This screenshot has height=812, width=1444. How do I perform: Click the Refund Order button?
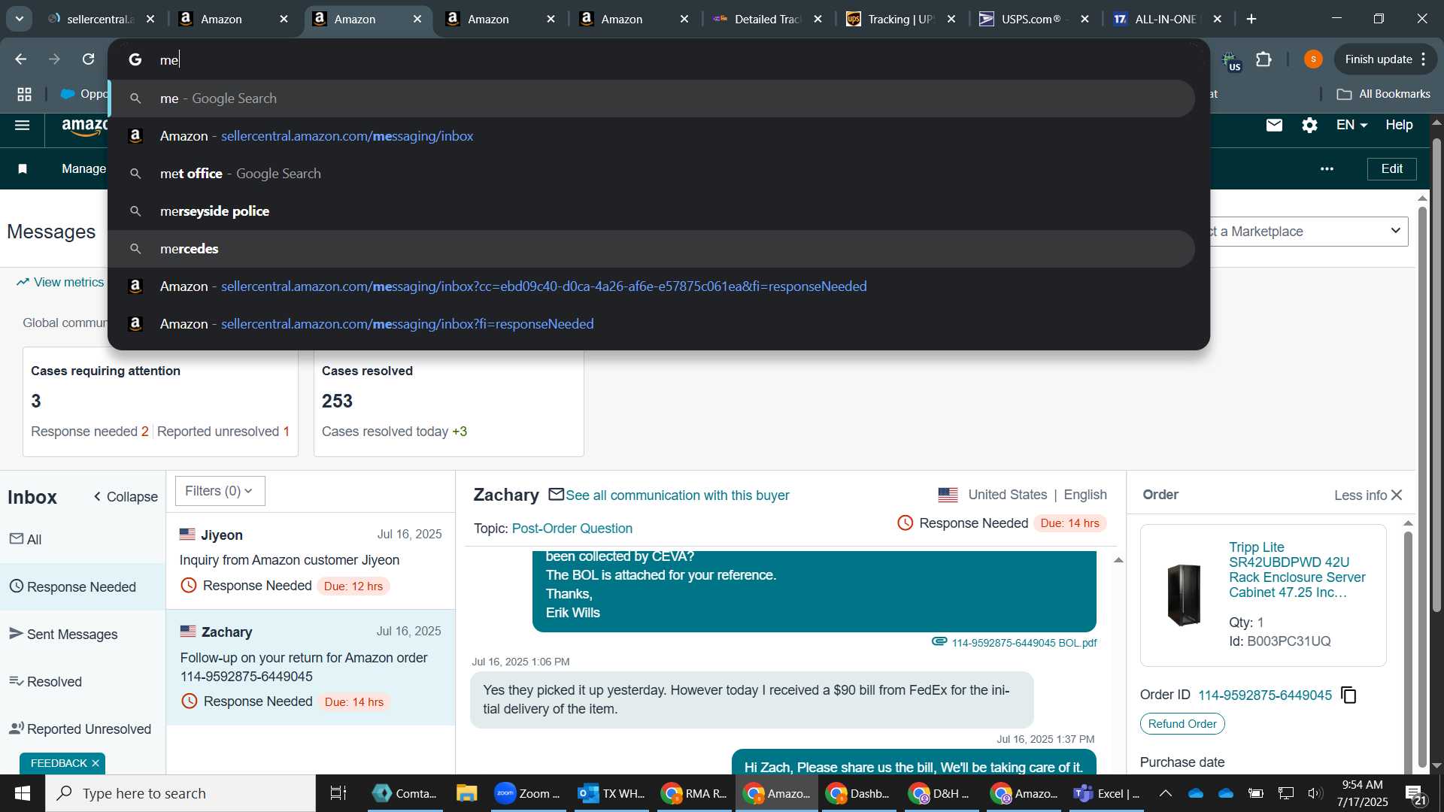(1182, 724)
